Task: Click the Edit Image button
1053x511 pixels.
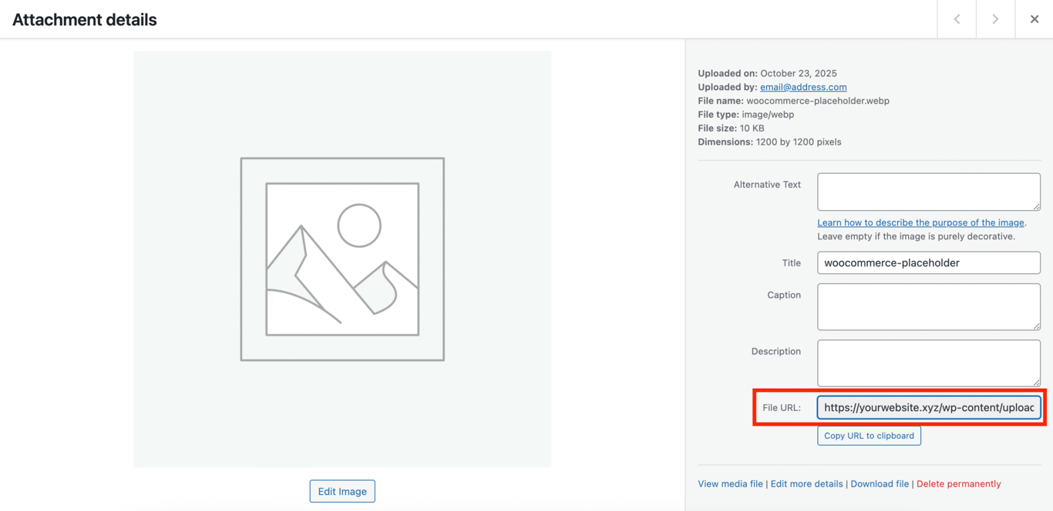Action: (342, 491)
